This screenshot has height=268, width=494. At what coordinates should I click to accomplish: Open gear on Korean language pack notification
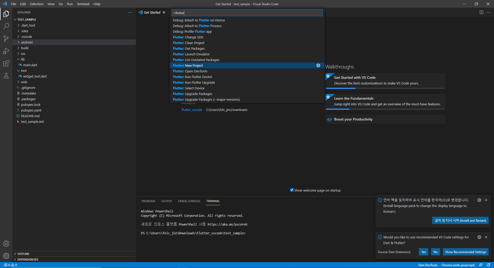479,200
